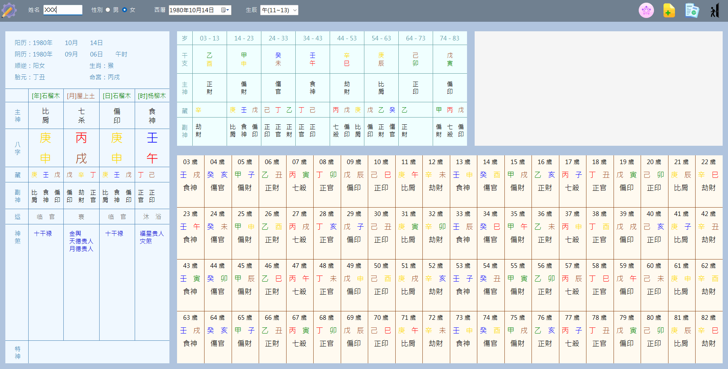This screenshot has width=728, height=369.
Task: Expand the 生辰 hour dropdown
Action: coord(279,10)
